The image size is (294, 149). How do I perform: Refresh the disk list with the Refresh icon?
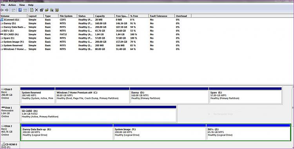tap(32, 10)
